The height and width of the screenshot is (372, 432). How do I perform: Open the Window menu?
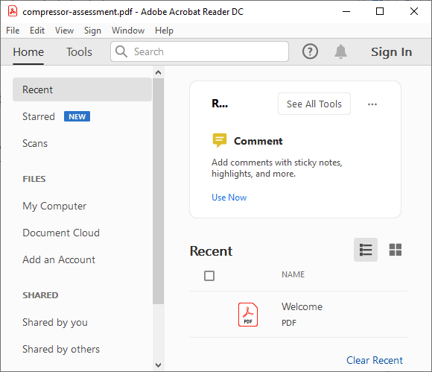click(128, 31)
